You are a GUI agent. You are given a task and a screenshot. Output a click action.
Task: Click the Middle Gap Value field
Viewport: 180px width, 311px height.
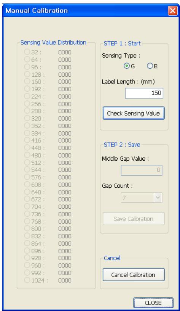[x=142, y=170]
